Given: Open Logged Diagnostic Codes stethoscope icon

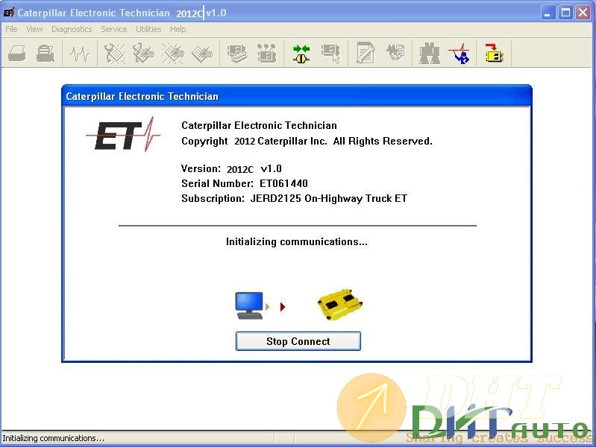Looking at the screenshot, I should point(143,54).
